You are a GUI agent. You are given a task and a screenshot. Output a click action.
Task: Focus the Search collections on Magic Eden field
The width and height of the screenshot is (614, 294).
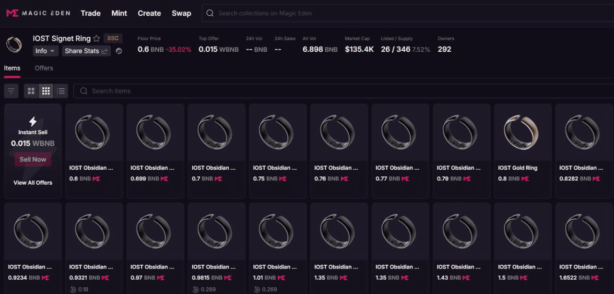pyautogui.click(x=408, y=13)
